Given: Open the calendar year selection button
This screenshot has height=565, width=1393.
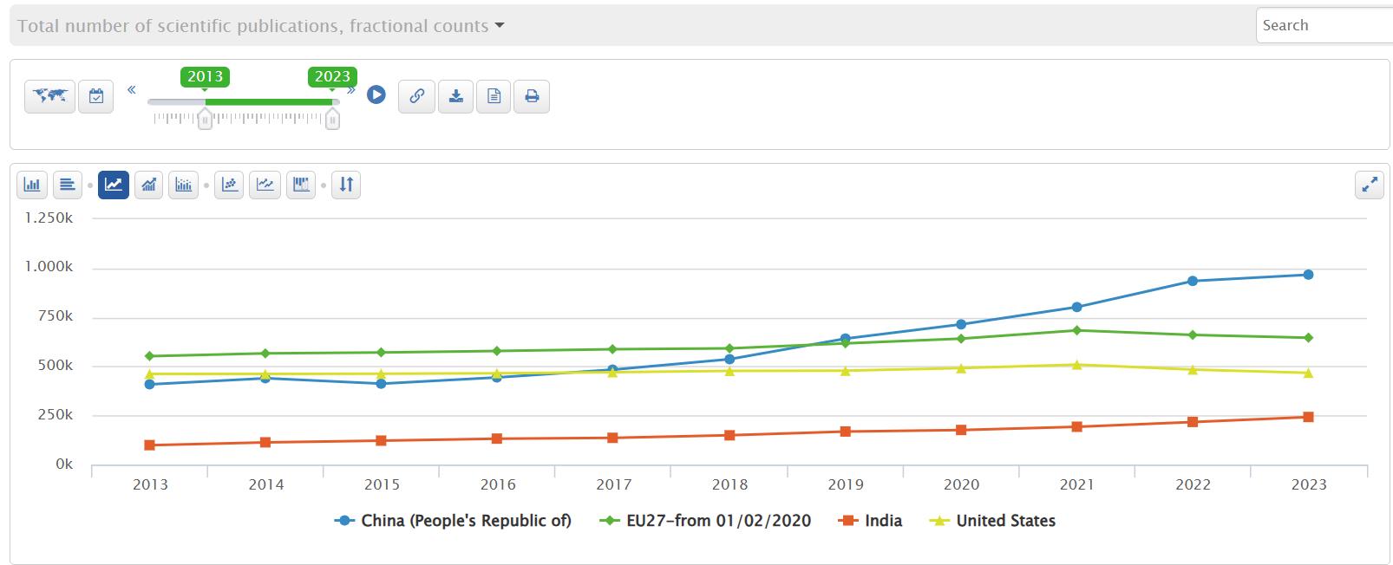Looking at the screenshot, I should (x=96, y=96).
